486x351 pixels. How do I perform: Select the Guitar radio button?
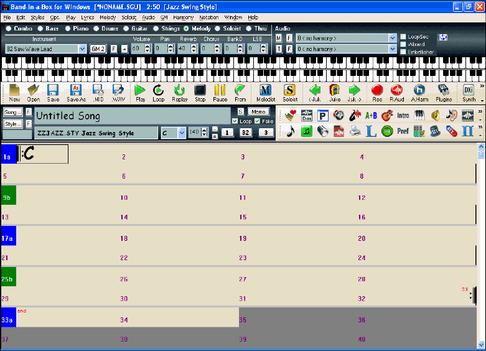[x=126, y=29]
